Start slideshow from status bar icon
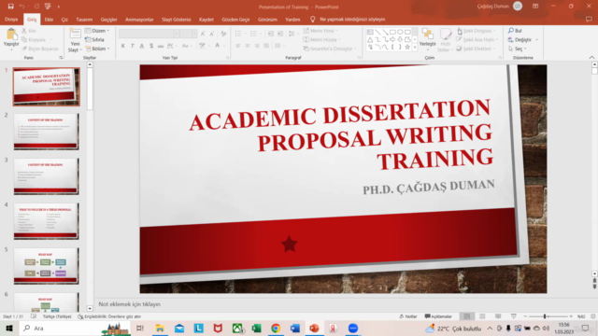 click(514, 316)
